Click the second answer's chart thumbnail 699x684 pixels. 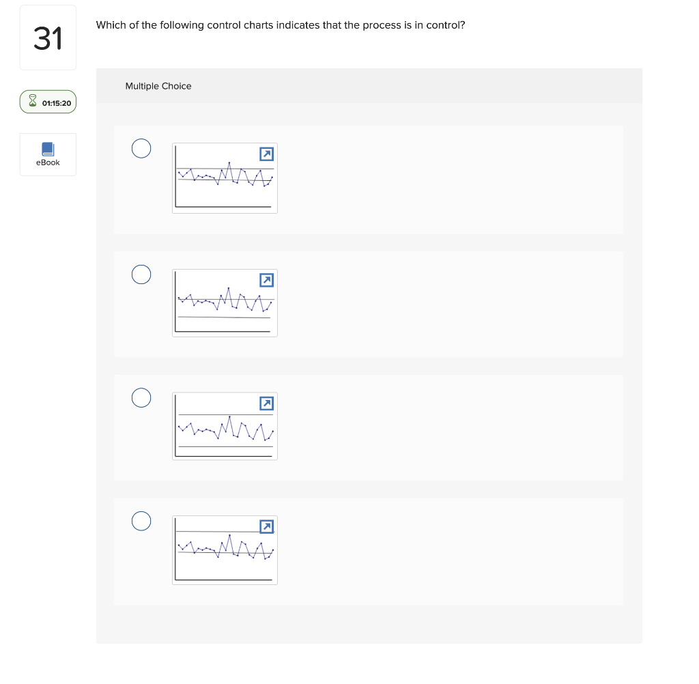pyautogui.click(x=225, y=302)
